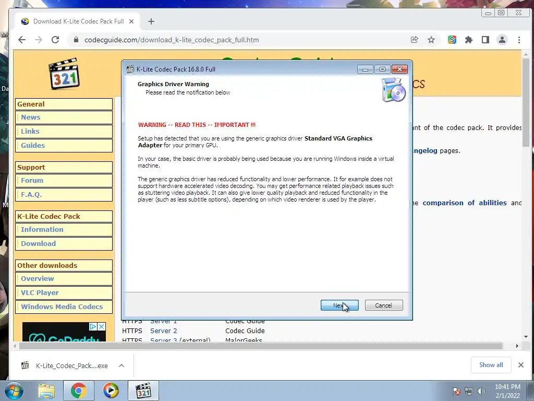The width and height of the screenshot is (534, 401).
Task: Click the taskbar clock showing 10:41 PM
Action: pyautogui.click(x=507, y=391)
